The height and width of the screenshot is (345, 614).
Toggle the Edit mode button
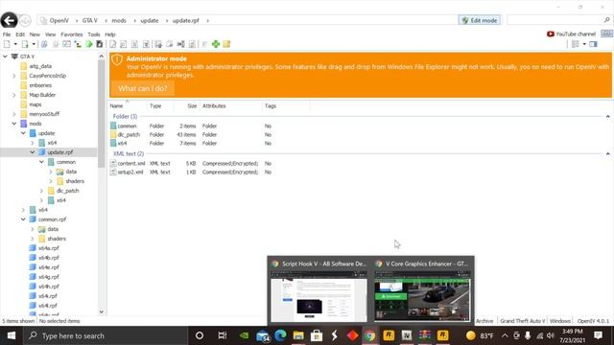pos(480,20)
